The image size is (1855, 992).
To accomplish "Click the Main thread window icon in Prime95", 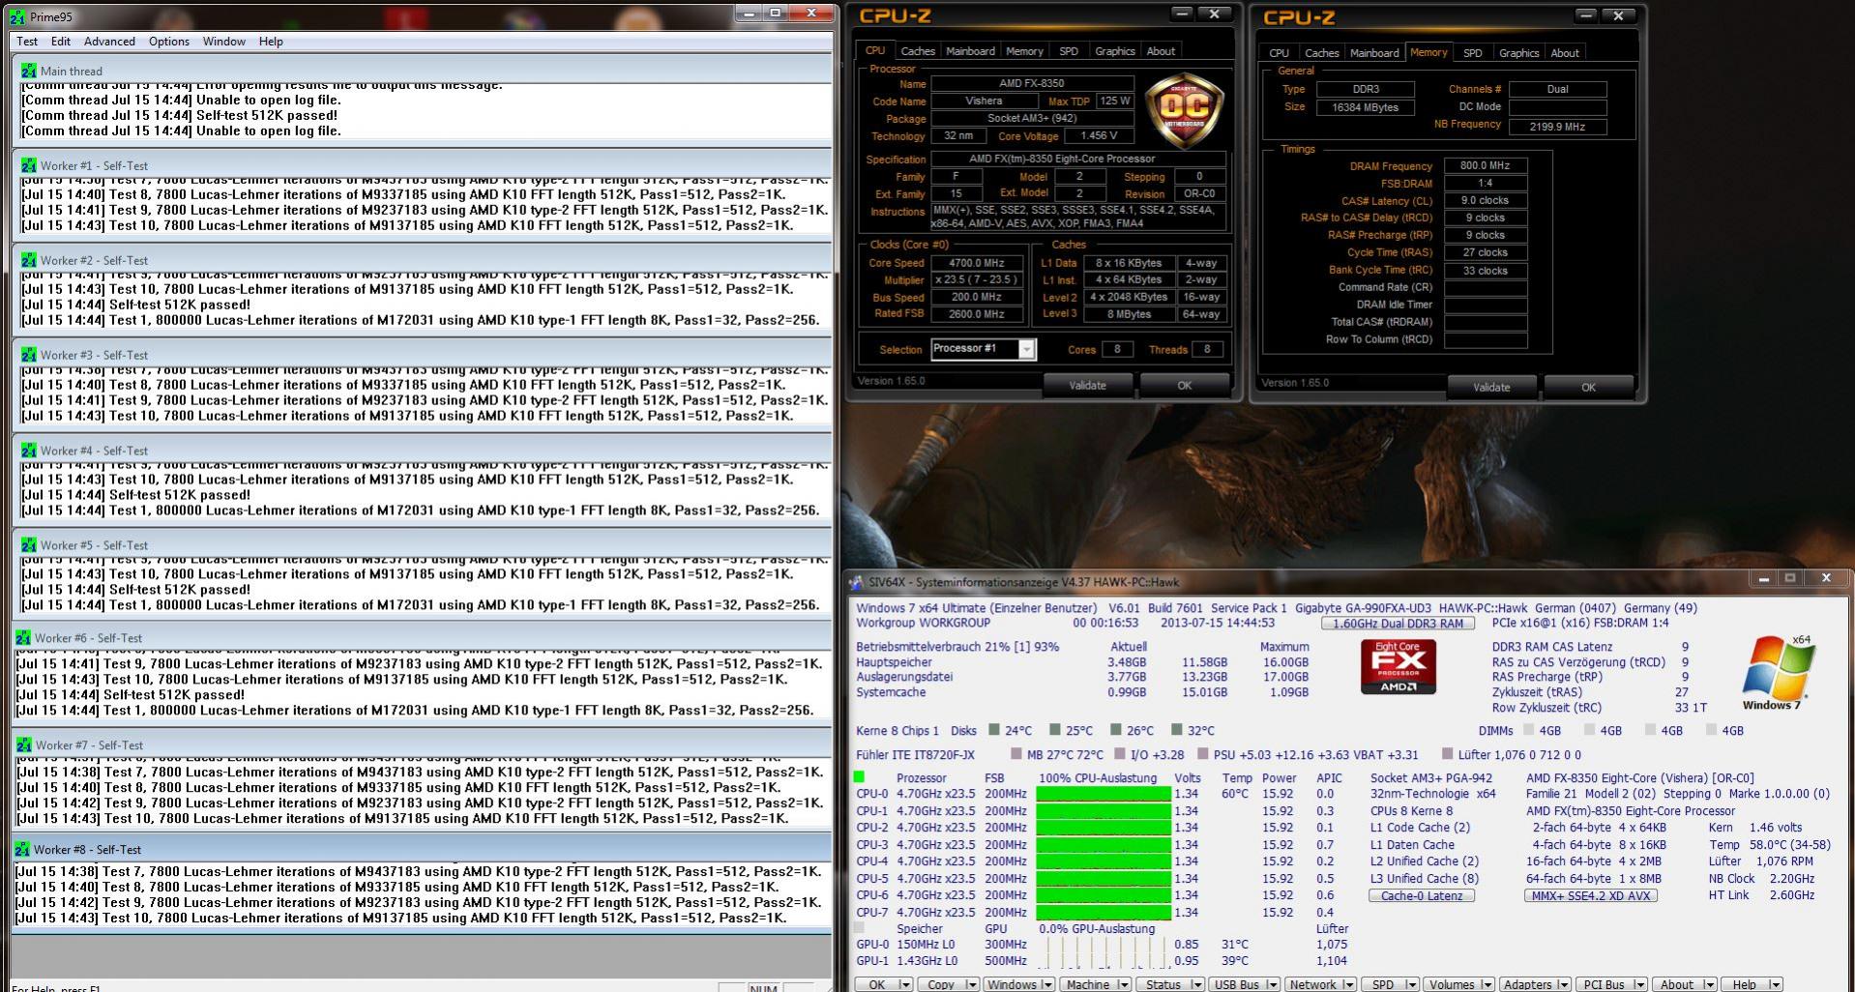I will [28, 71].
